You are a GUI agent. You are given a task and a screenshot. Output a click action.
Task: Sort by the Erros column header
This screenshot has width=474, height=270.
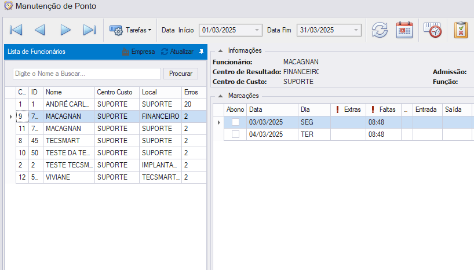tap(194, 92)
